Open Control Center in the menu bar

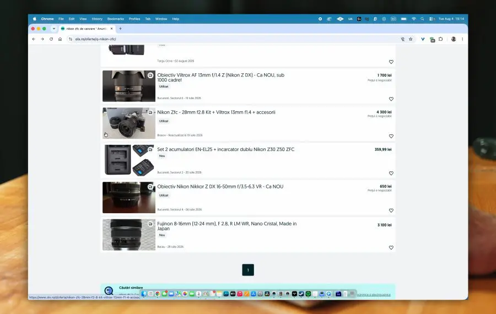[x=432, y=19]
